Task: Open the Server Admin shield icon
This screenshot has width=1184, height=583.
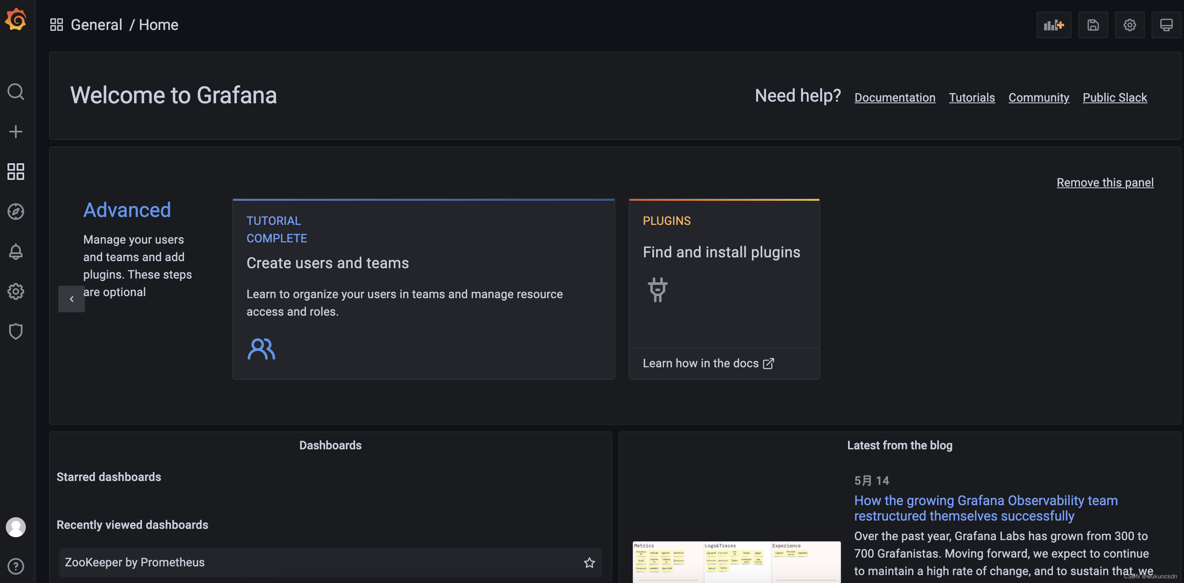Action: [16, 331]
